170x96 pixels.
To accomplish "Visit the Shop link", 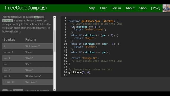I will (x=143, y=8).
